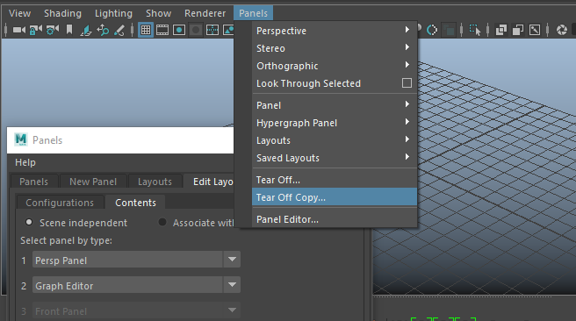
Task: Click the Select Camera icon
Action: pyautogui.click(x=19, y=30)
